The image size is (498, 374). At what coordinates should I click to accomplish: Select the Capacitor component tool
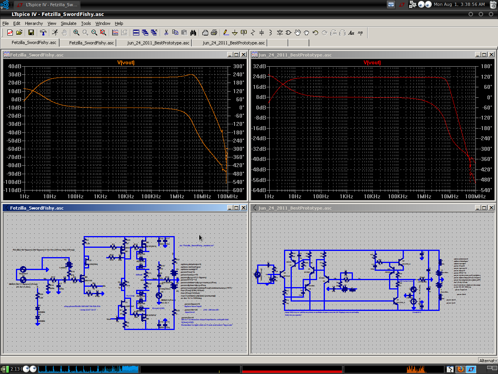(x=261, y=33)
